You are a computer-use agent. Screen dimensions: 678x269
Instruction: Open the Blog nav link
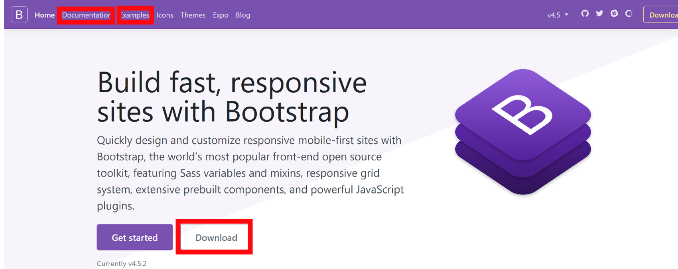(243, 15)
